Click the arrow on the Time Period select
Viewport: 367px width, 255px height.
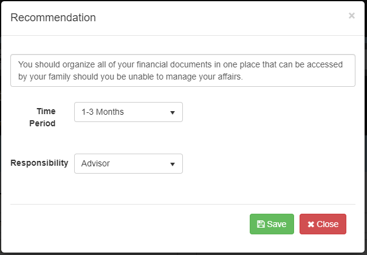click(173, 112)
